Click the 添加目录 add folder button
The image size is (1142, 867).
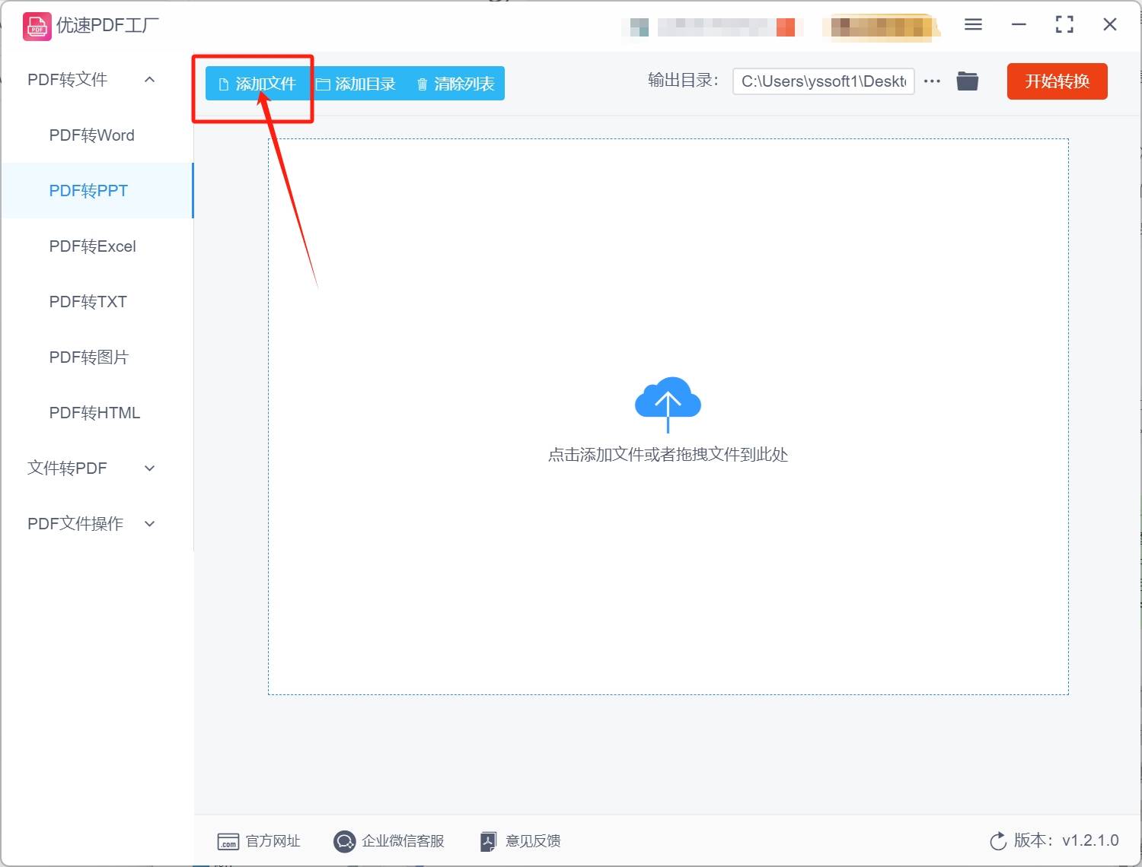pos(356,84)
